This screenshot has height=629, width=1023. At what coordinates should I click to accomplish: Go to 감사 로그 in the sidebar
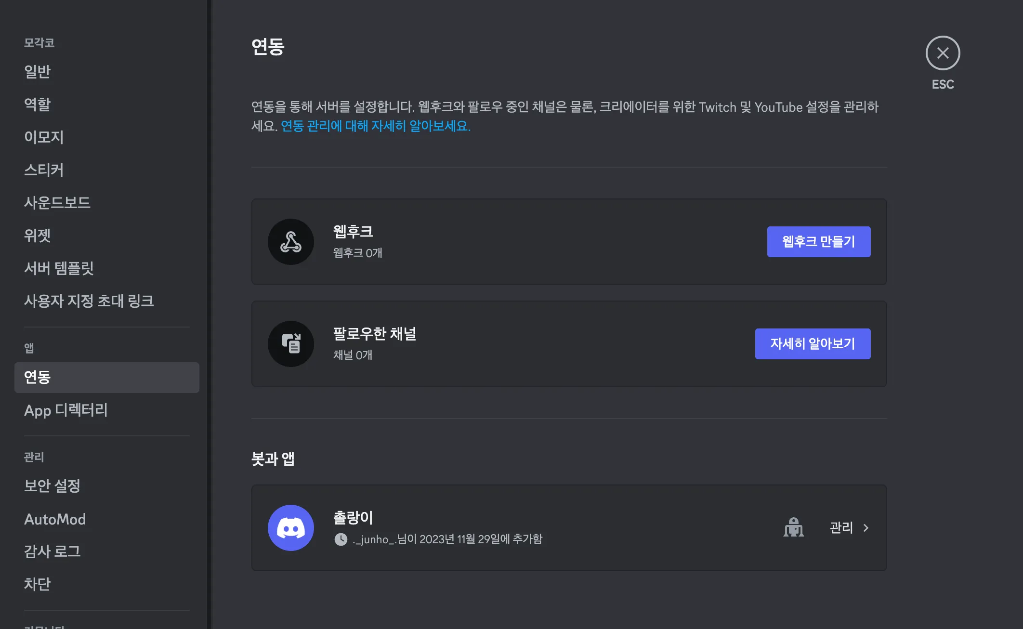pyautogui.click(x=52, y=551)
